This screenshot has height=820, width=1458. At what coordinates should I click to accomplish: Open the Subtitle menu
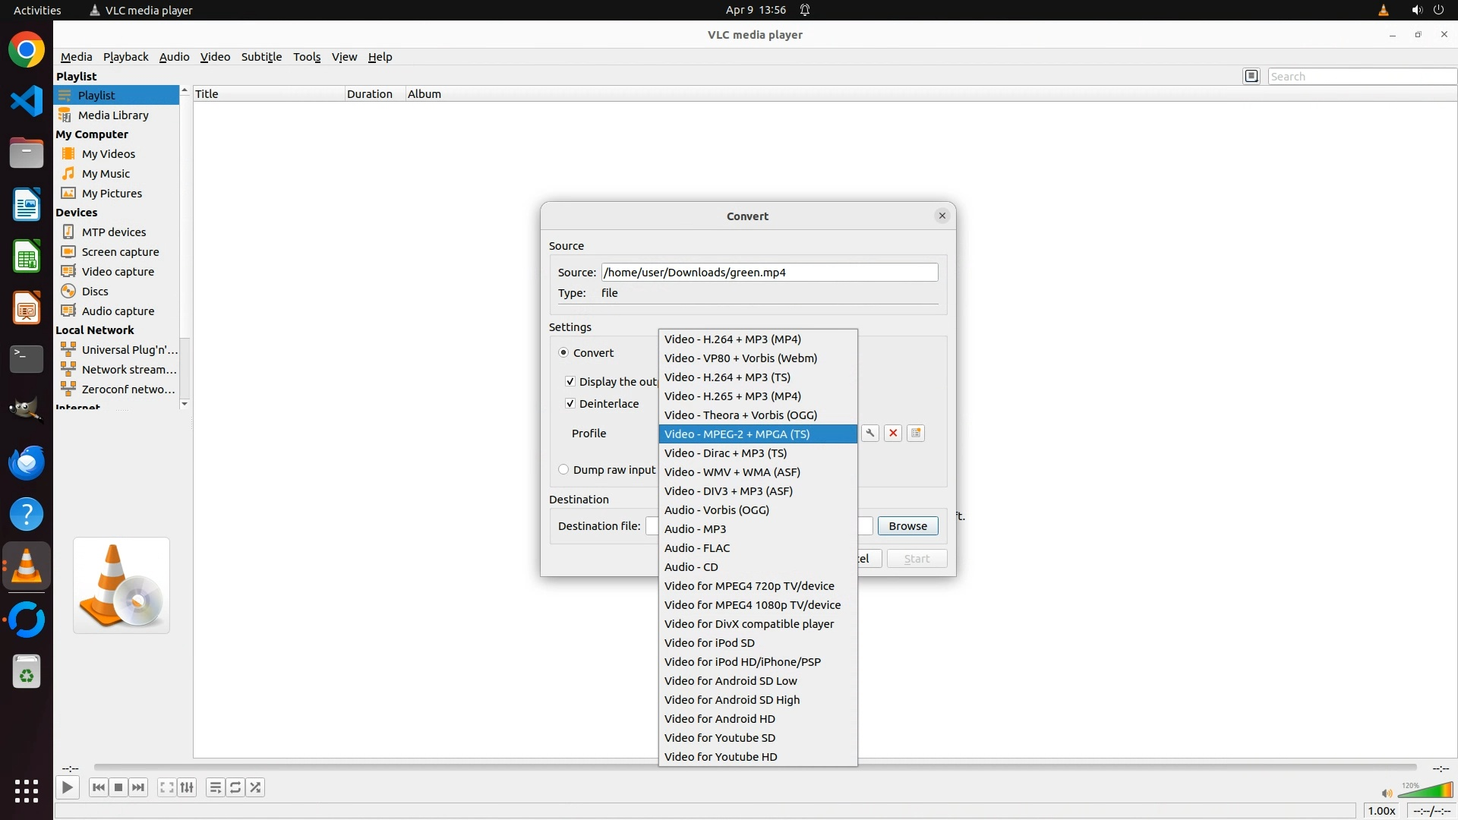(x=261, y=57)
